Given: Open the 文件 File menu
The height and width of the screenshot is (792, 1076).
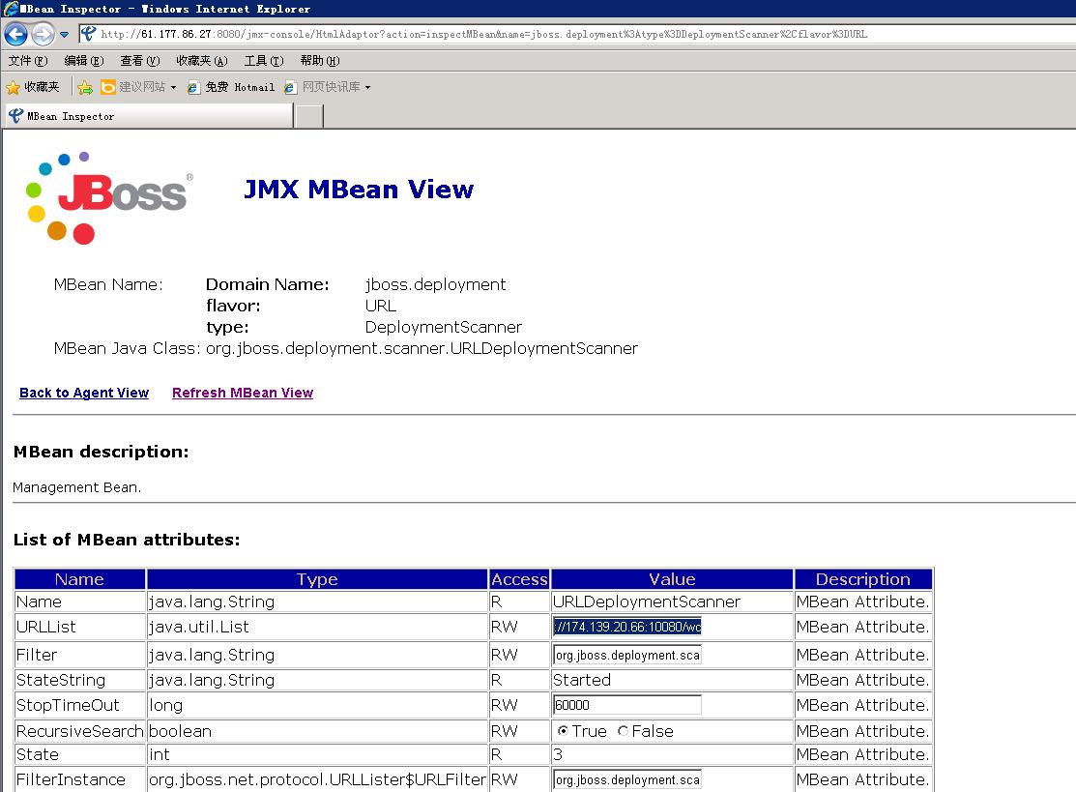Looking at the screenshot, I should tap(28, 61).
